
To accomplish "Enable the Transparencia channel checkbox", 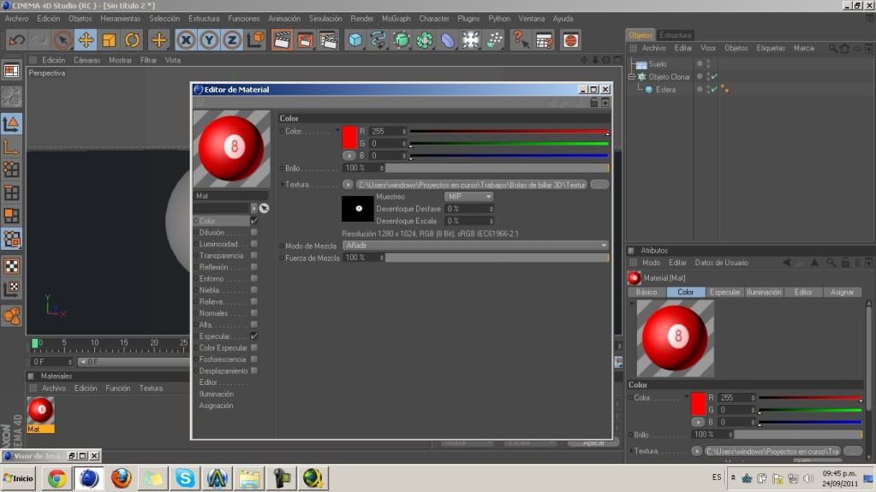I will click(254, 256).
